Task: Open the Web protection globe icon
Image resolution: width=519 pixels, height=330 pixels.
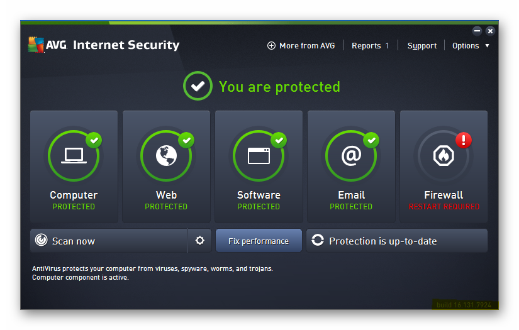Action: click(x=166, y=155)
